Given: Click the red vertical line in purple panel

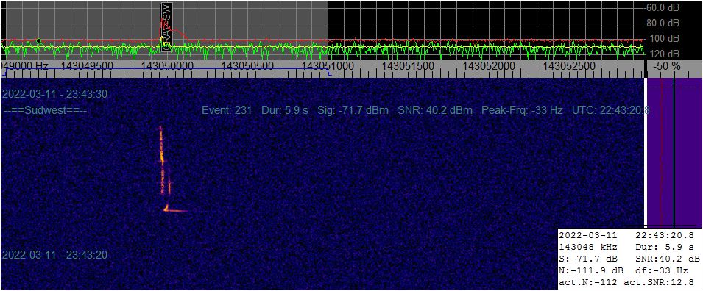Looking at the screenshot, I should (662, 152).
